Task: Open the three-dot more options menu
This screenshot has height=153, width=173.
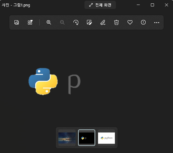Action: [157, 23]
